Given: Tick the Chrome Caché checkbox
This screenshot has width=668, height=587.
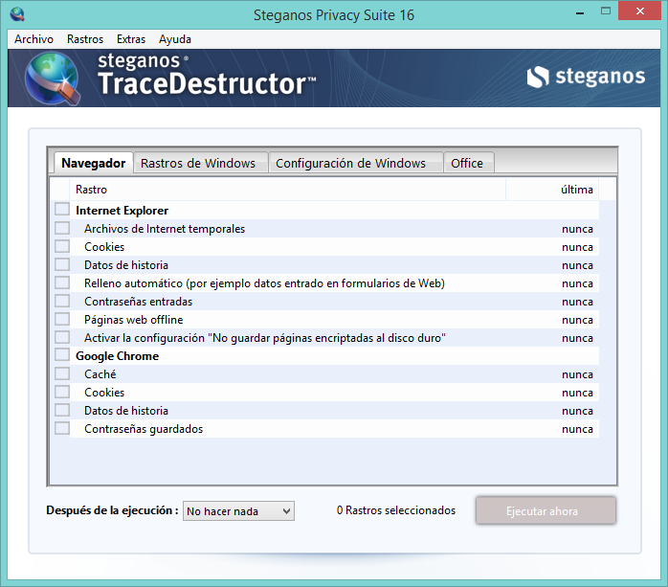Looking at the screenshot, I should (x=62, y=373).
